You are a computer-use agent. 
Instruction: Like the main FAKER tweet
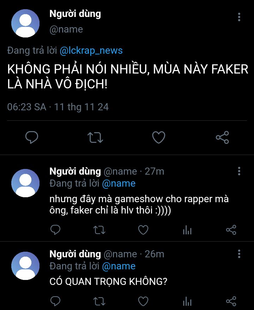coord(159,137)
